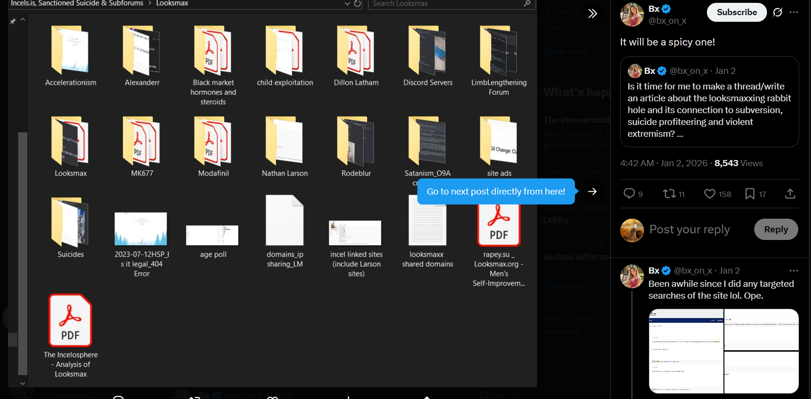Viewport: 811px width, 399px height.
Task: Click the Subscribe button
Action: point(736,12)
